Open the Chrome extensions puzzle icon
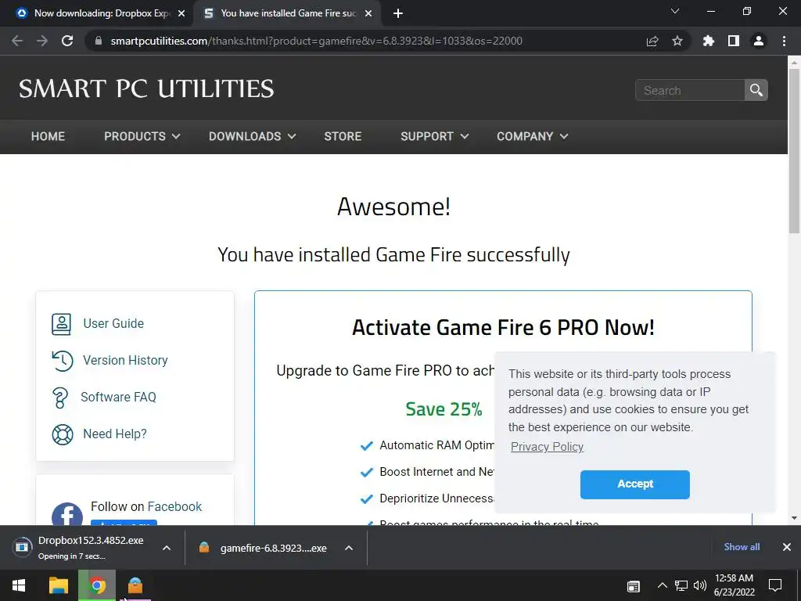Screen dimensions: 801x601 coord(709,41)
